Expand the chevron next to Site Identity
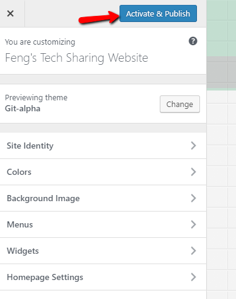 193,146
